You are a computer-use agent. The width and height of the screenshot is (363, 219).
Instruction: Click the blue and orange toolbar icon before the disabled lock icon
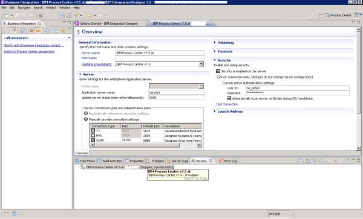(41, 16)
